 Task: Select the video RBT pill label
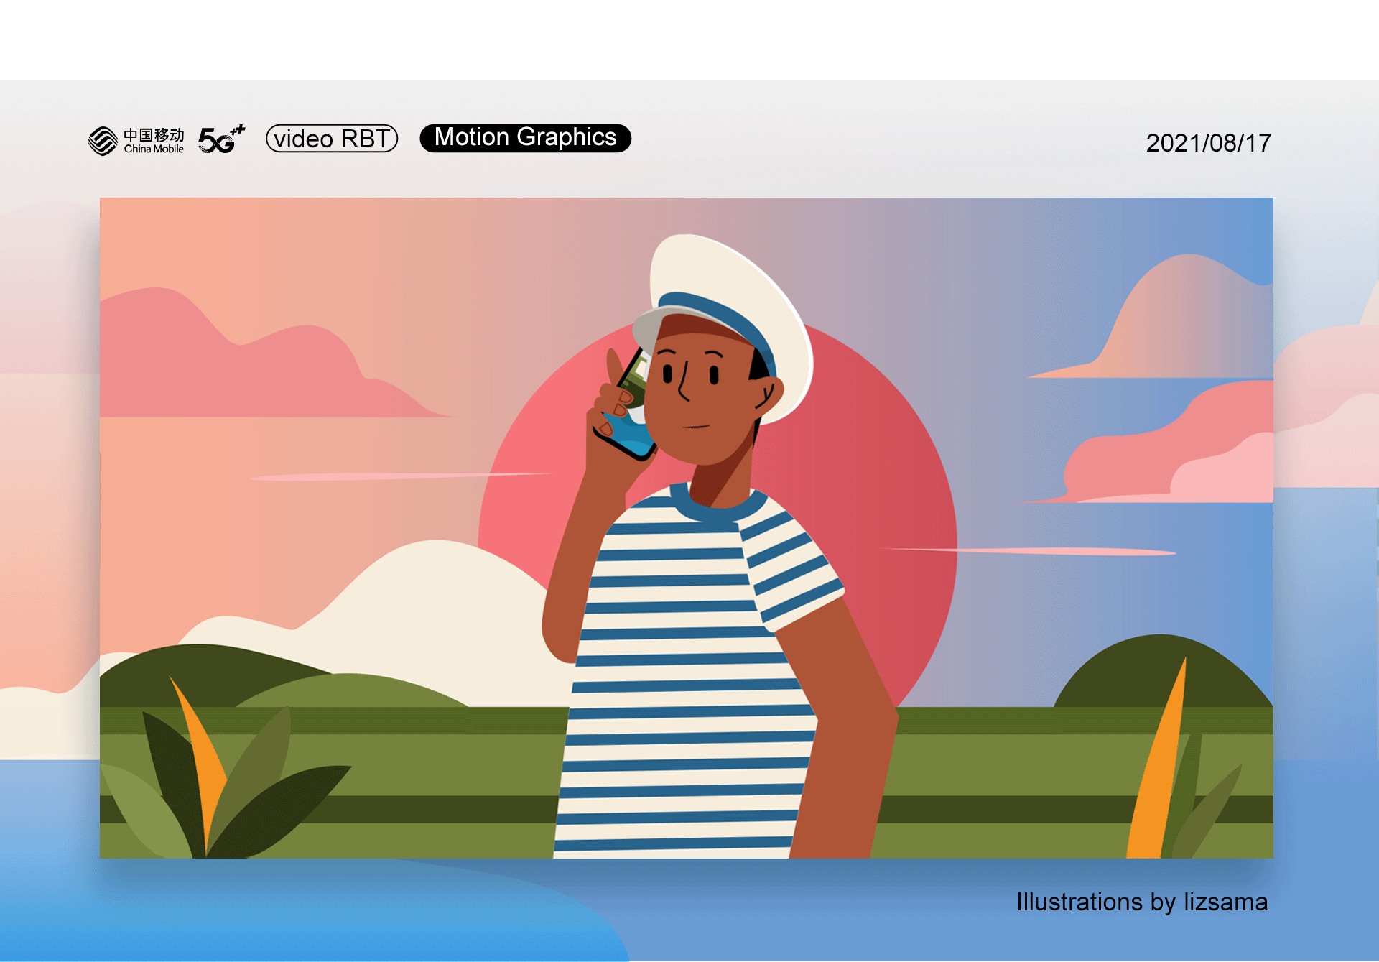pyautogui.click(x=332, y=139)
